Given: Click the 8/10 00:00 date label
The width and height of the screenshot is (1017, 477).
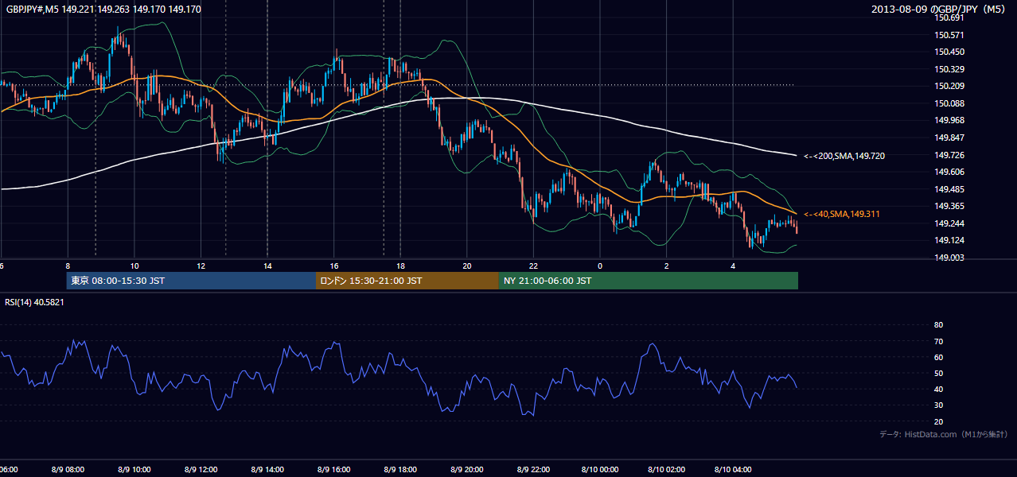Looking at the screenshot, I should coord(598,469).
